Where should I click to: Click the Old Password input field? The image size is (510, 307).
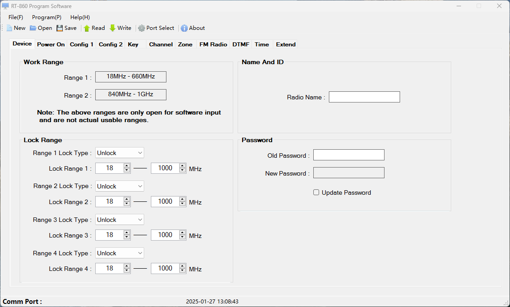(x=348, y=155)
